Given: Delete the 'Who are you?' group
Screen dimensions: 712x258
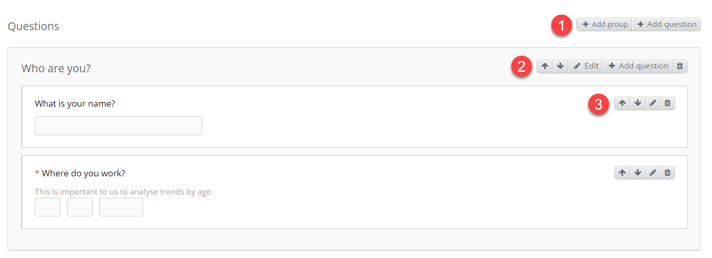Looking at the screenshot, I should point(680,66).
